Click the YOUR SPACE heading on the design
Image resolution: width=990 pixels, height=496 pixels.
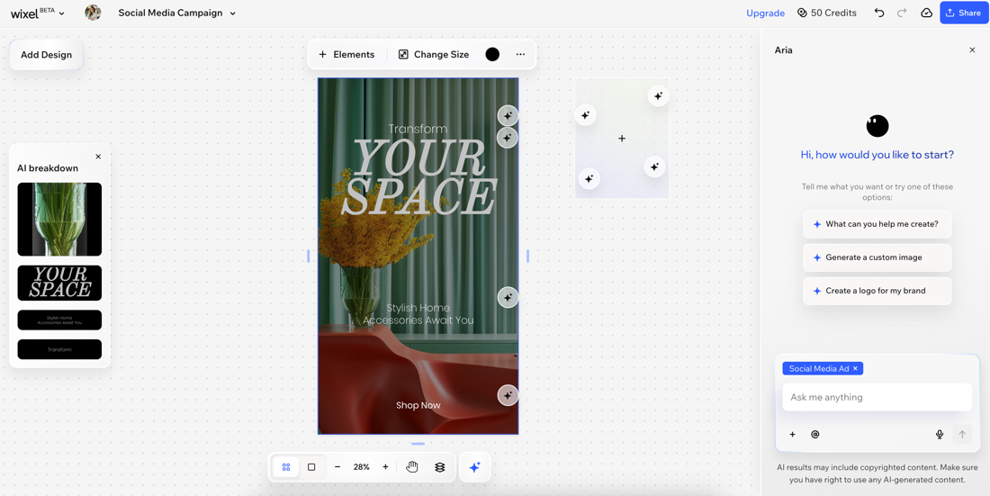click(x=418, y=177)
